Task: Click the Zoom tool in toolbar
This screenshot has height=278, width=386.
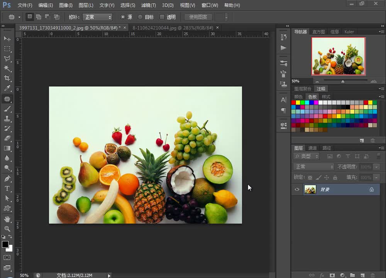Action: (7, 229)
